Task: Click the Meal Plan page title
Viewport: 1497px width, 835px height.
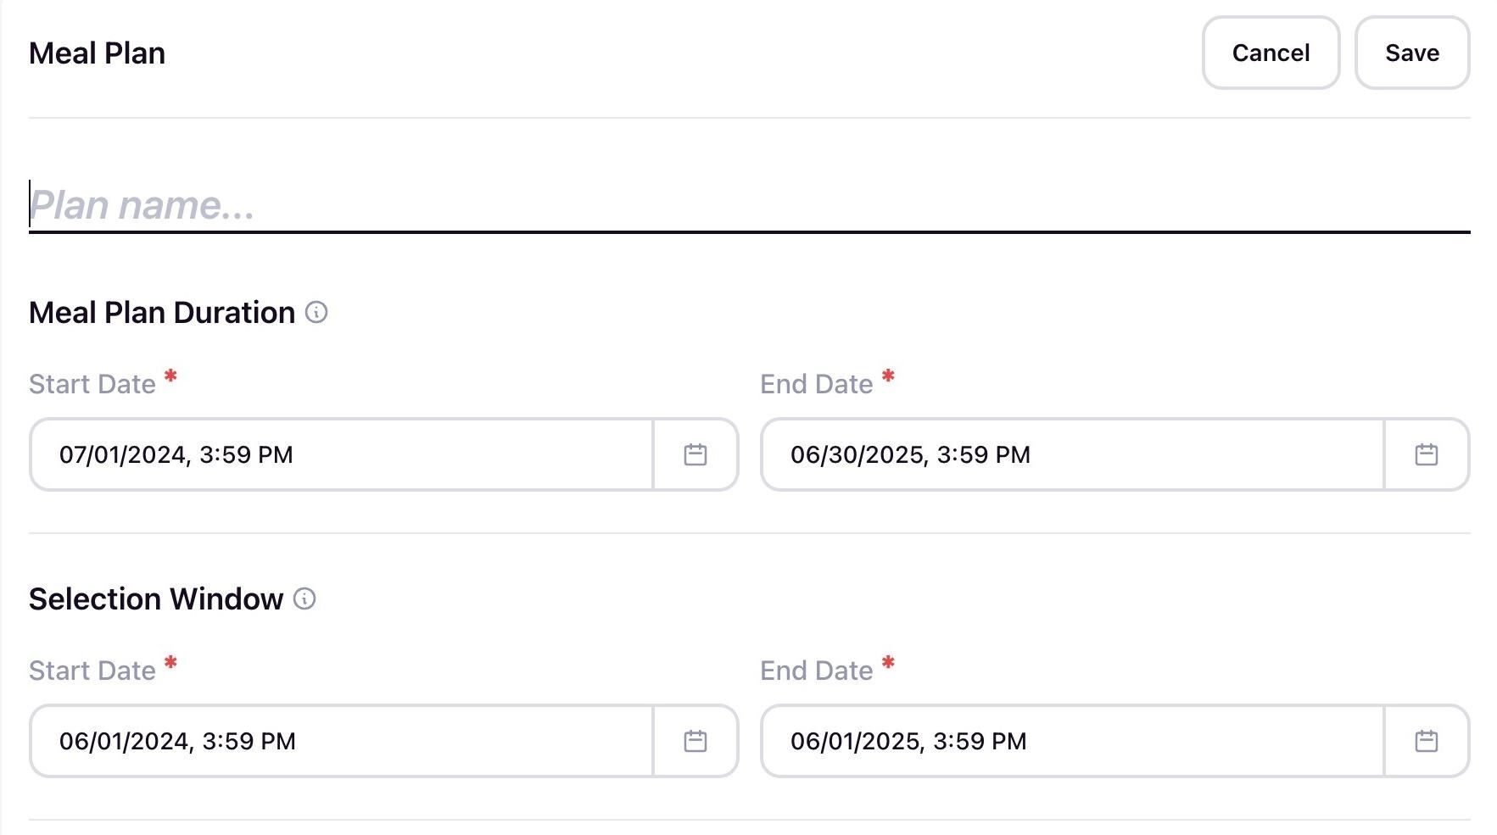Action: coord(97,53)
